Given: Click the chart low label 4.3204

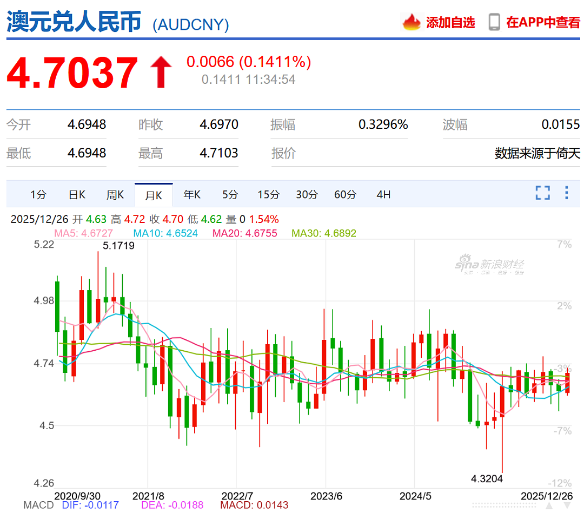Looking at the screenshot, I should [x=487, y=479].
